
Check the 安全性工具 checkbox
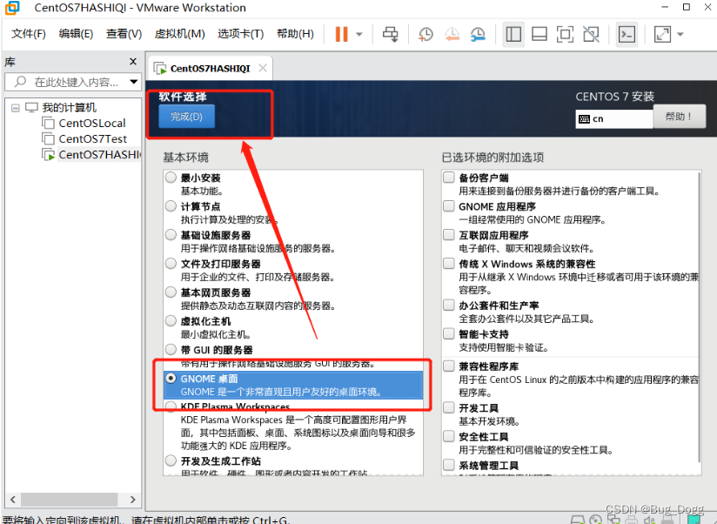pos(449,436)
